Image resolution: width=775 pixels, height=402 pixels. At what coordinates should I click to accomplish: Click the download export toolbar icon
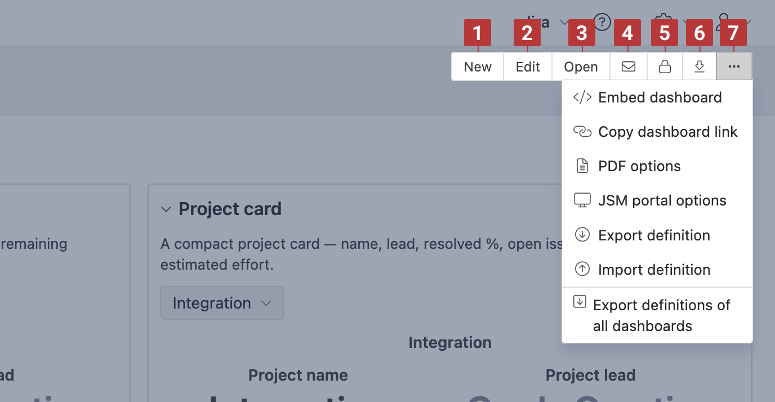point(700,66)
